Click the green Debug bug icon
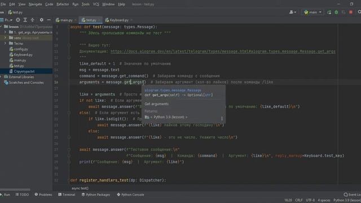361x203 pixels. (336, 12)
